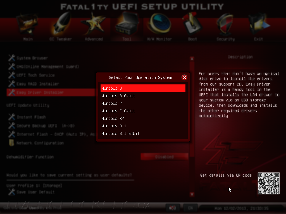Click the Save User Default icon
Screen dimensions: 286x214
pyautogui.click(x=12, y=192)
